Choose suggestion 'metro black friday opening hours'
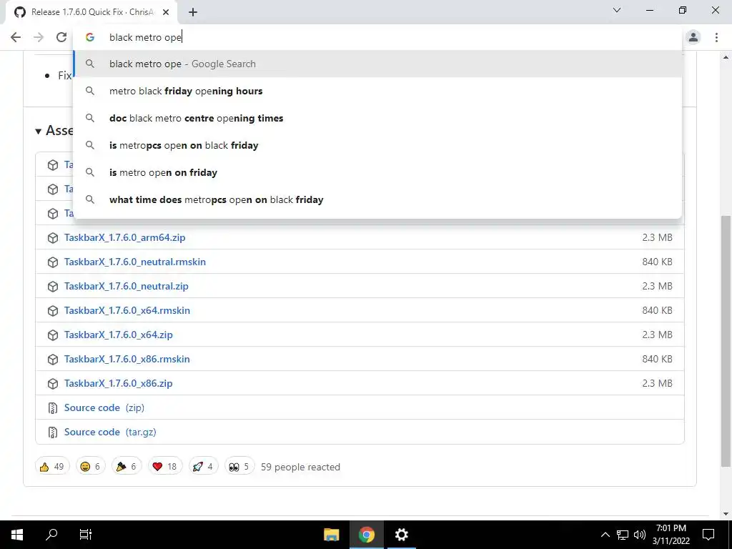Viewport: 732px width, 549px height. [x=378, y=91]
